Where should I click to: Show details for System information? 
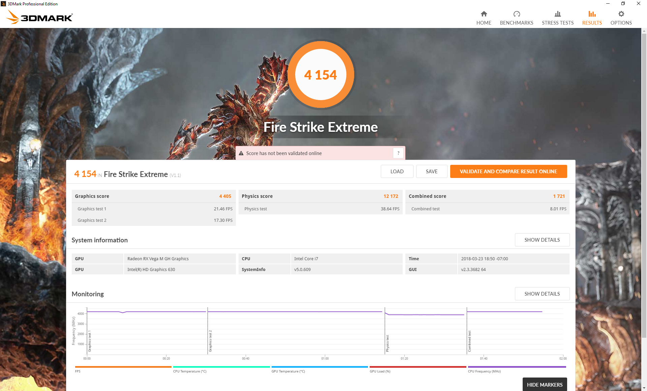pyautogui.click(x=542, y=240)
